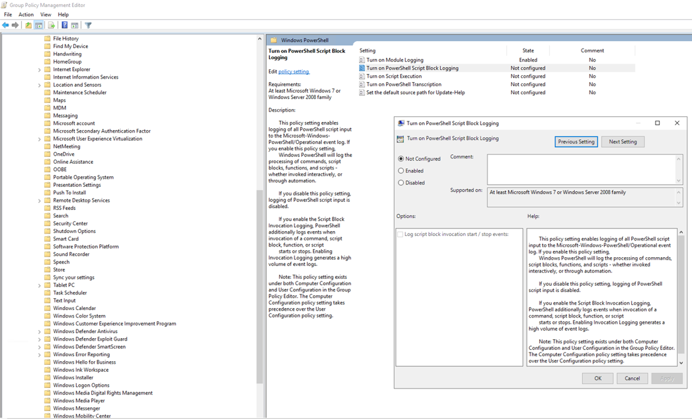
Task: Toggle Show/Hide Action Pane toolbar icon
Action: pyautogui.click(x=75, y=25)
